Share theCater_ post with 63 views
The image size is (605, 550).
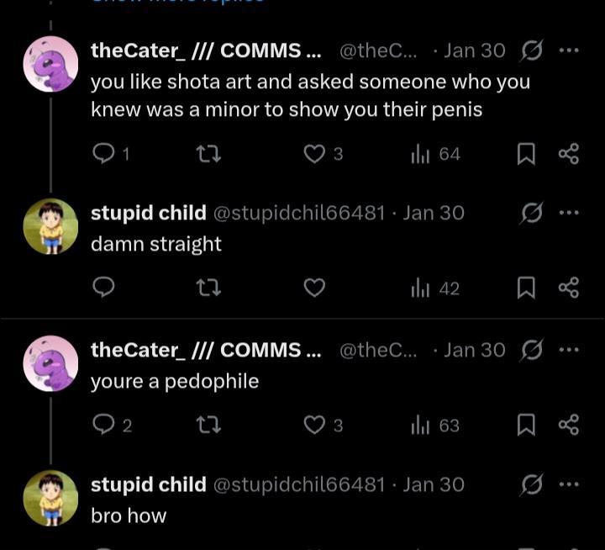569,425
